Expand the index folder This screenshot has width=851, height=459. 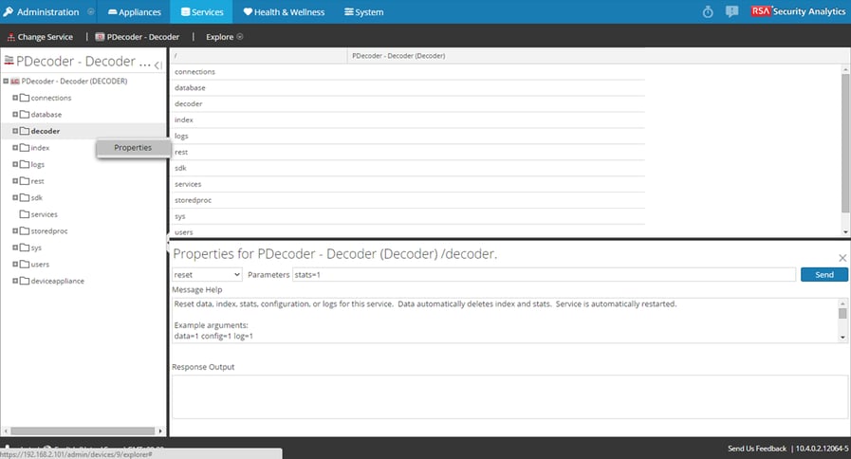coord(15,148)
